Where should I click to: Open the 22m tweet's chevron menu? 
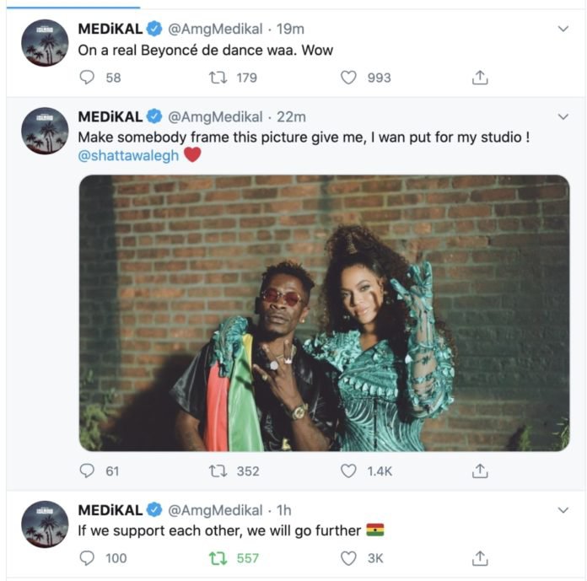tap(563, 117)
